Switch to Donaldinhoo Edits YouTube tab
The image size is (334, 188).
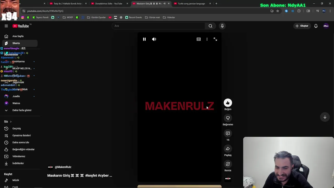(109, 4)
